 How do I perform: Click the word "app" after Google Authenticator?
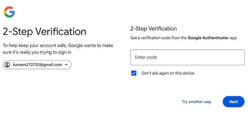233,38
